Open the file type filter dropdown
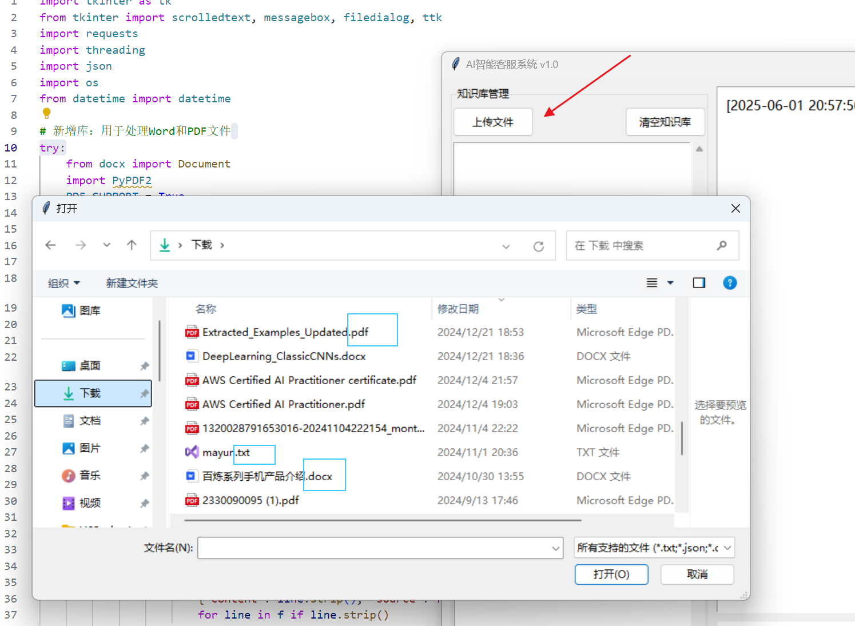Screen dimensions: 855x626 (x=654, y=548)
